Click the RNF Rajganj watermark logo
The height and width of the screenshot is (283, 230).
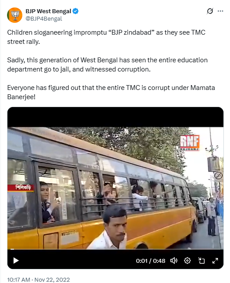[190, 143]
